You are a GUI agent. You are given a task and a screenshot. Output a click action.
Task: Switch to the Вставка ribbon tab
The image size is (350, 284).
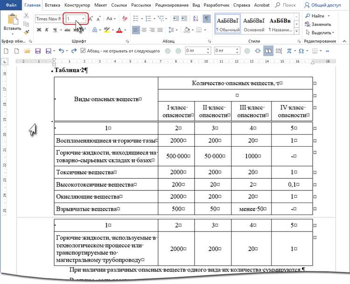(x=52, y=5)
